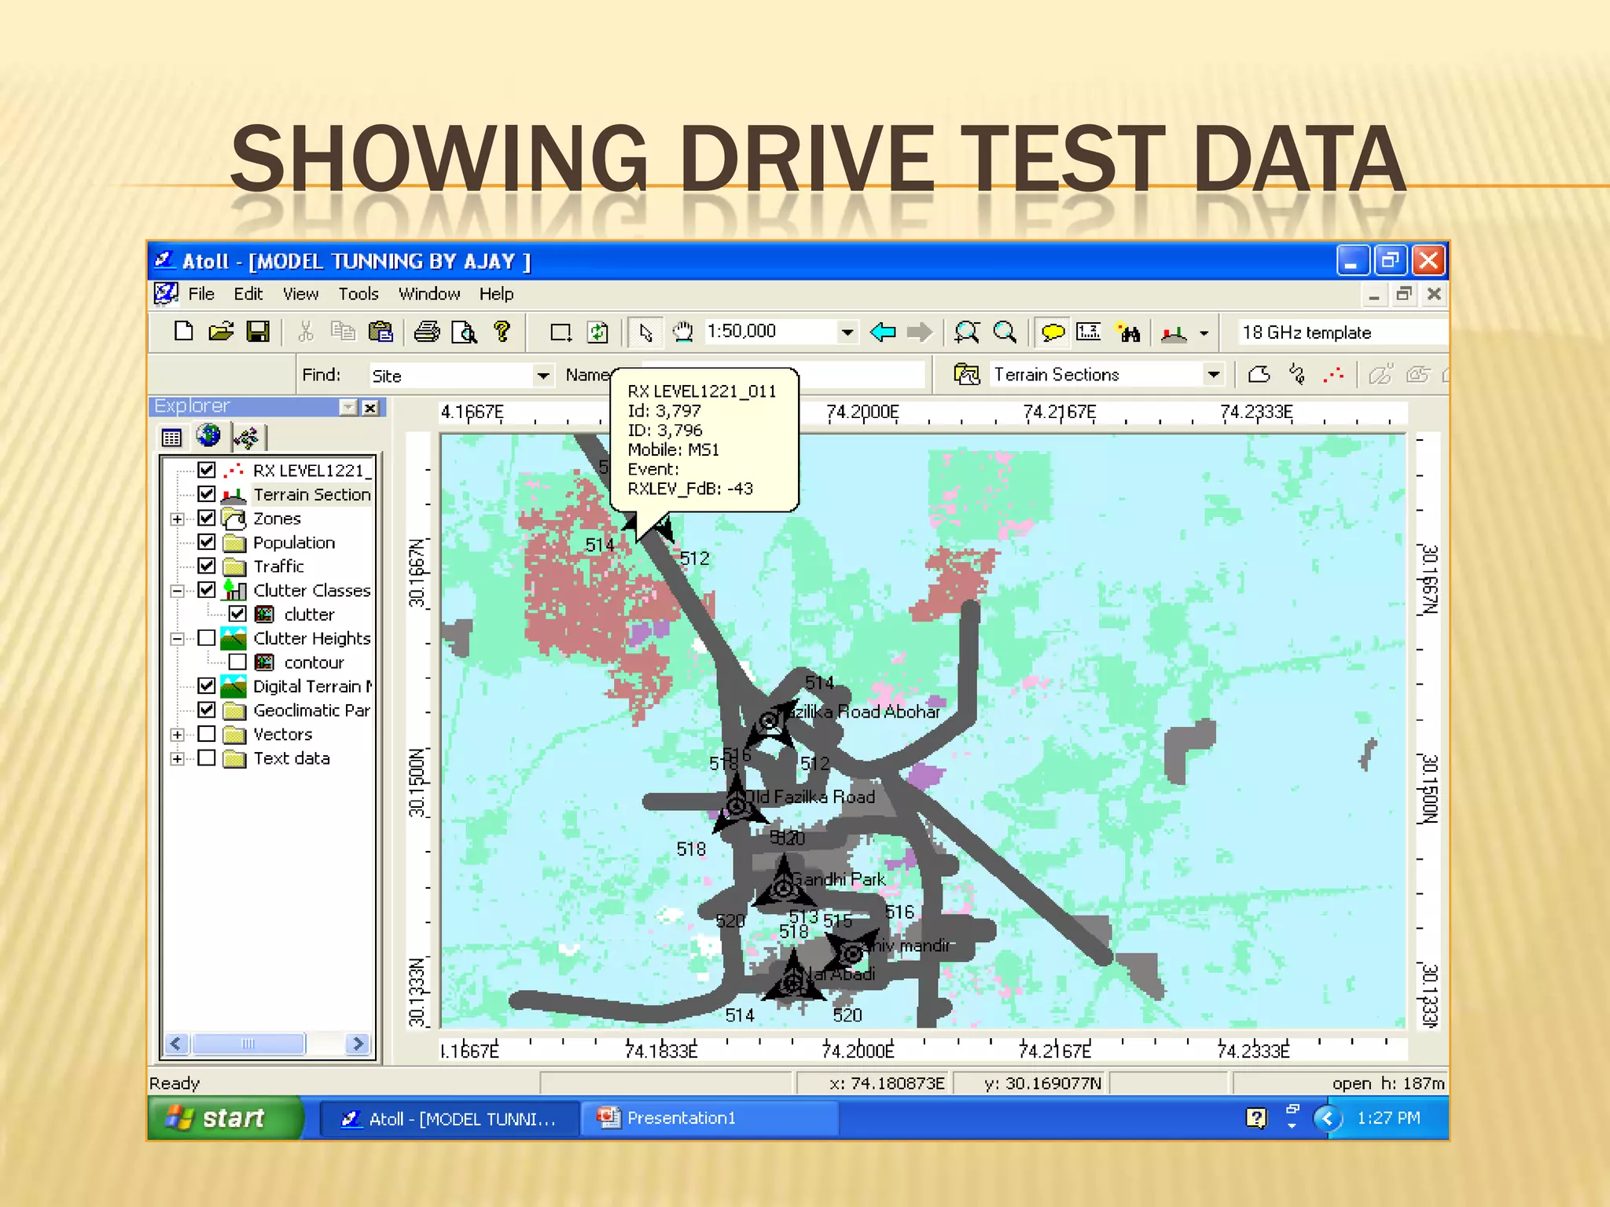Toggle the Vectors folder checkbox
The image size is (1610, 1207).
[207, 734]
